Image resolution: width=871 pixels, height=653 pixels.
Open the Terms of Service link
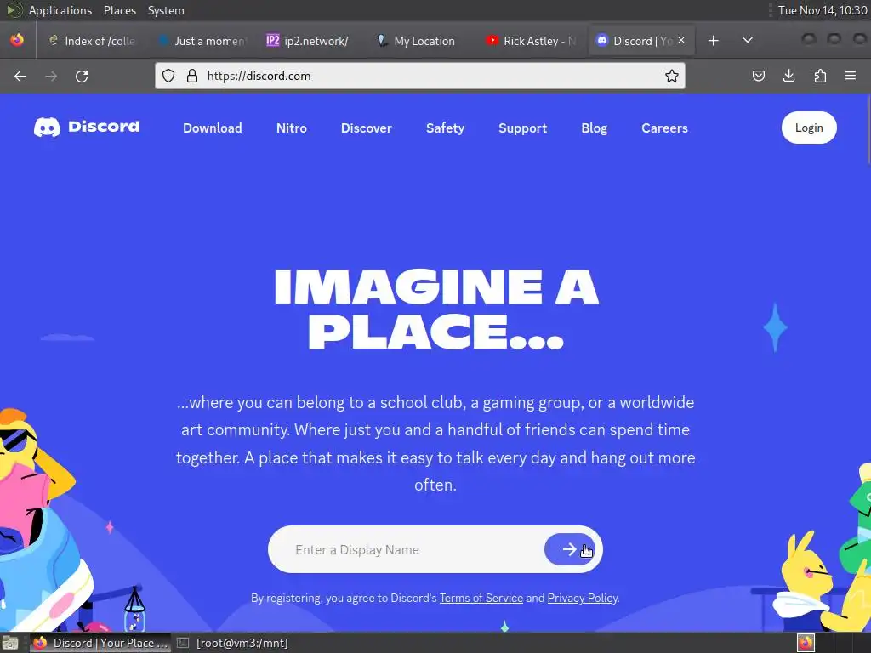(x=481, y=598)
